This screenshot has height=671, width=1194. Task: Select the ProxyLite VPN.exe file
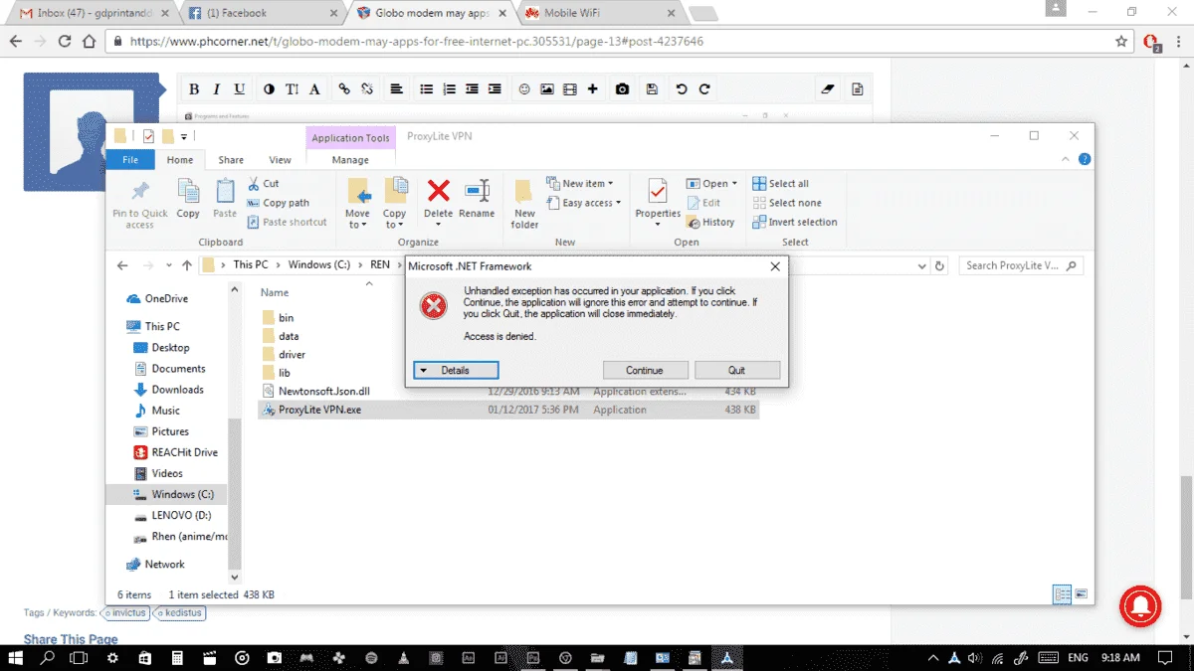(x=507, y=410)
